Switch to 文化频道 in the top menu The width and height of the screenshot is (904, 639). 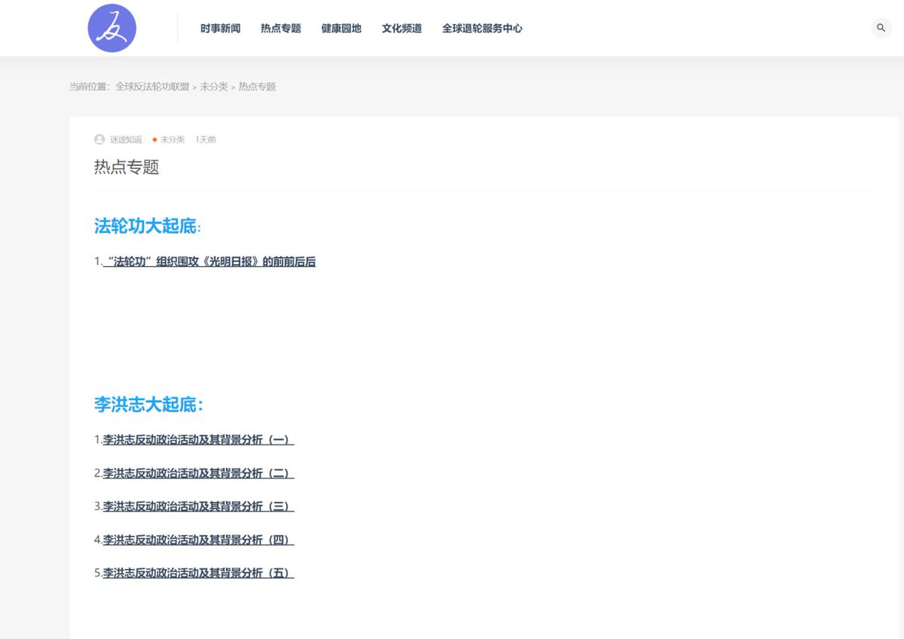(x=402, y=29)
